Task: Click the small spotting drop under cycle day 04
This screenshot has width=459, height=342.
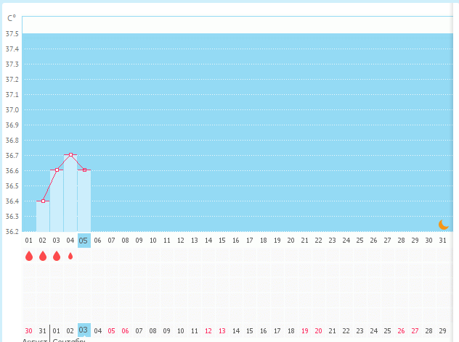Action: 70,256
